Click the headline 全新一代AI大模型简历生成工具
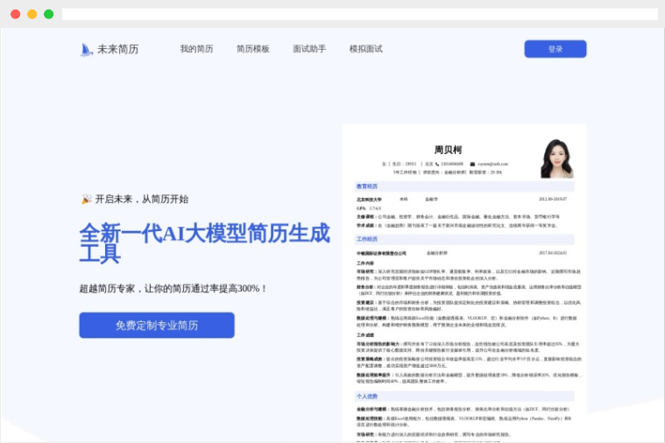Viewport: 665px width, 443px height. coord(204,243)
